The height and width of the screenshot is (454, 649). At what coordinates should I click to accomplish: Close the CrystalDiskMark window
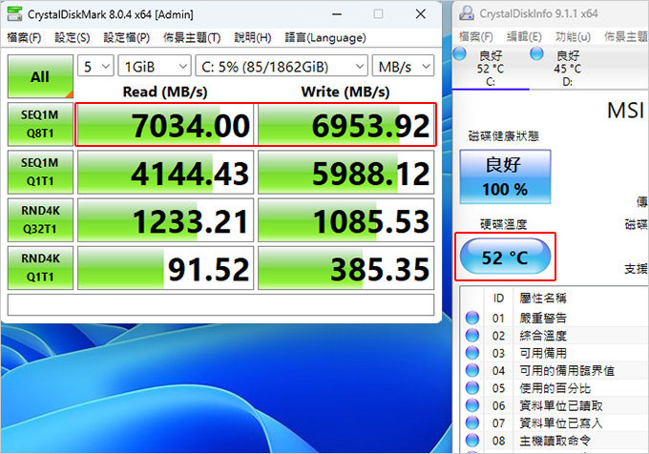tap(421, 14)
